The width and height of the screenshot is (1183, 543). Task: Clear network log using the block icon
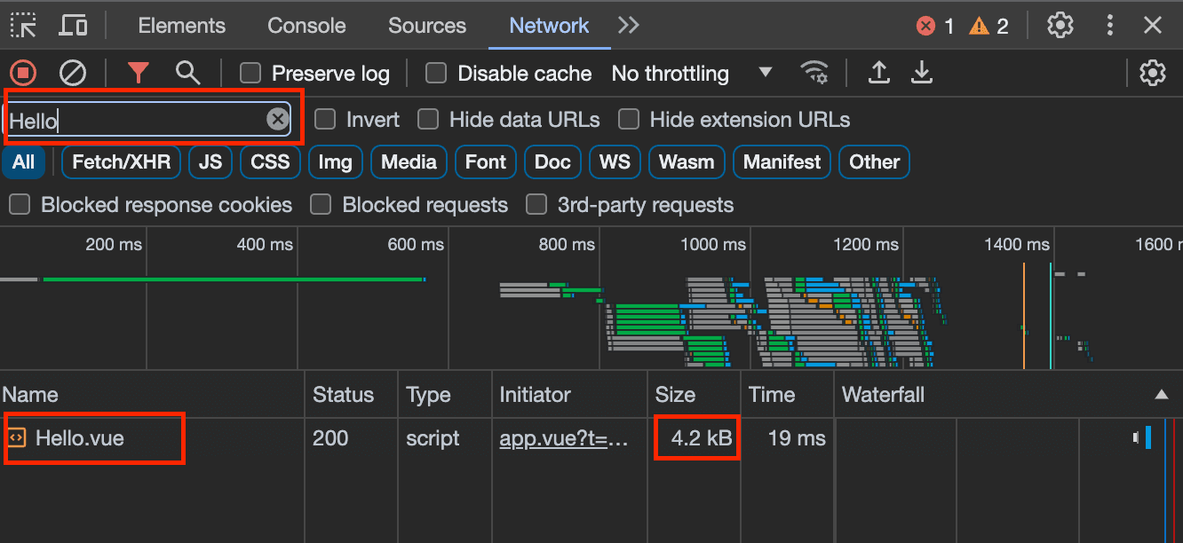(x=73, y=73)
